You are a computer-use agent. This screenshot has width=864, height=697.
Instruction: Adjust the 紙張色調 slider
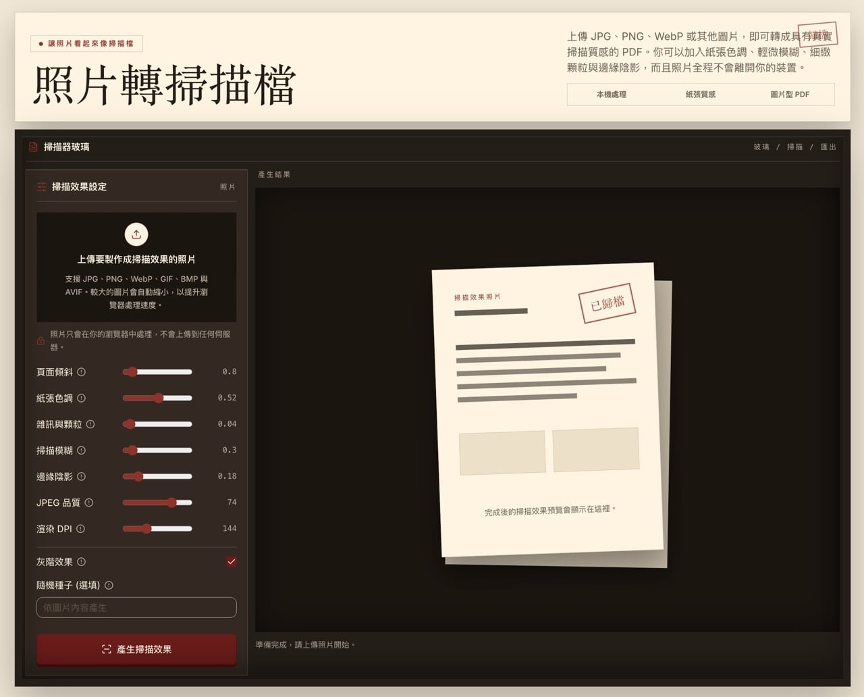pos(157,398)
